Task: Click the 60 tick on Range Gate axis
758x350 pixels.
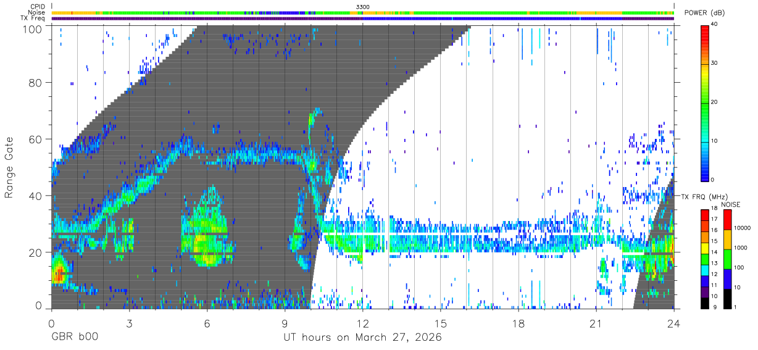Action: click(36, 140)
